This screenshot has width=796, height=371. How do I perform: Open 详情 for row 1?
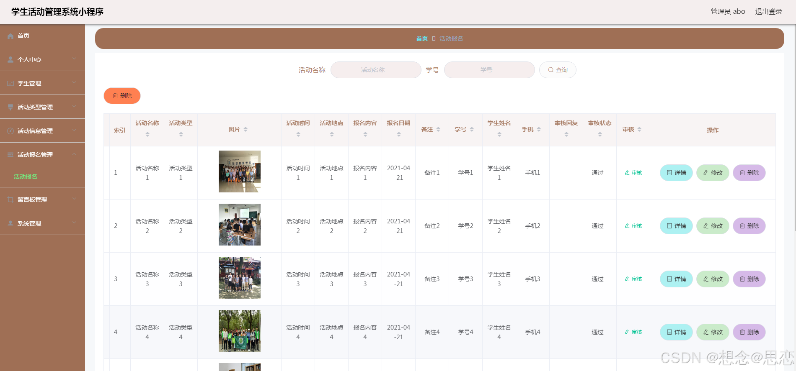(x=676, y=173)
